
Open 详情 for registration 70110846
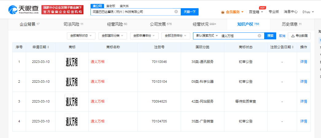click(304, 62)
